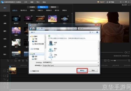The image size is (131, 91).
Task: Click the delete trash icon in timeline toolbar
Action: (x=23, y=61)
